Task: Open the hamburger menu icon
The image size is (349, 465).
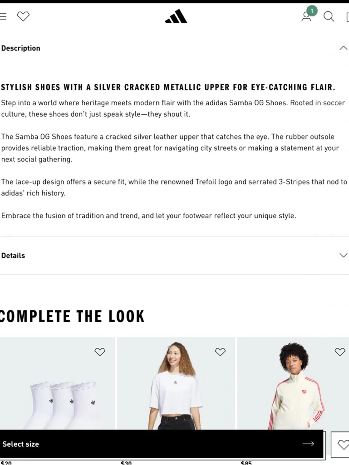Action: [x=3, y=16]
